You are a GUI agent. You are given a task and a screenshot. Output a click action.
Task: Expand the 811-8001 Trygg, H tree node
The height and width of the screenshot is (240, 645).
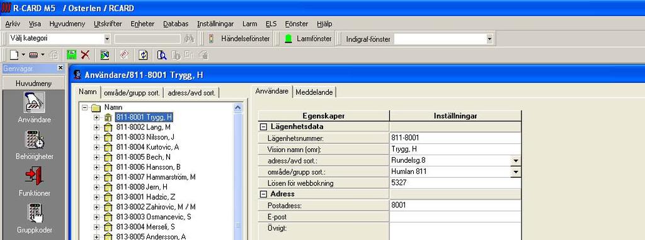pos(96,117)
